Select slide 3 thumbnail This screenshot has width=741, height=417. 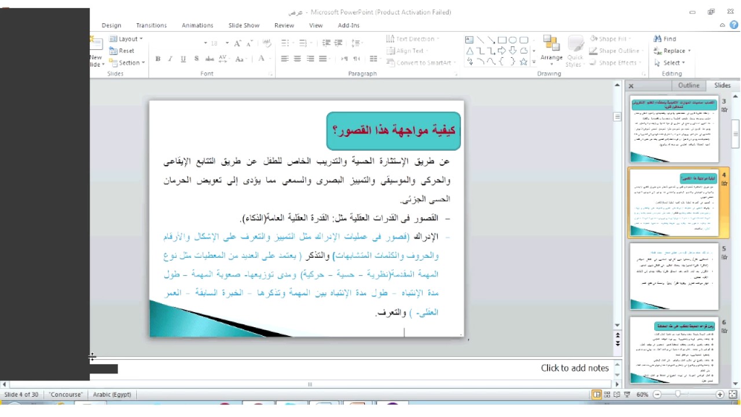(x=674, y=130)
